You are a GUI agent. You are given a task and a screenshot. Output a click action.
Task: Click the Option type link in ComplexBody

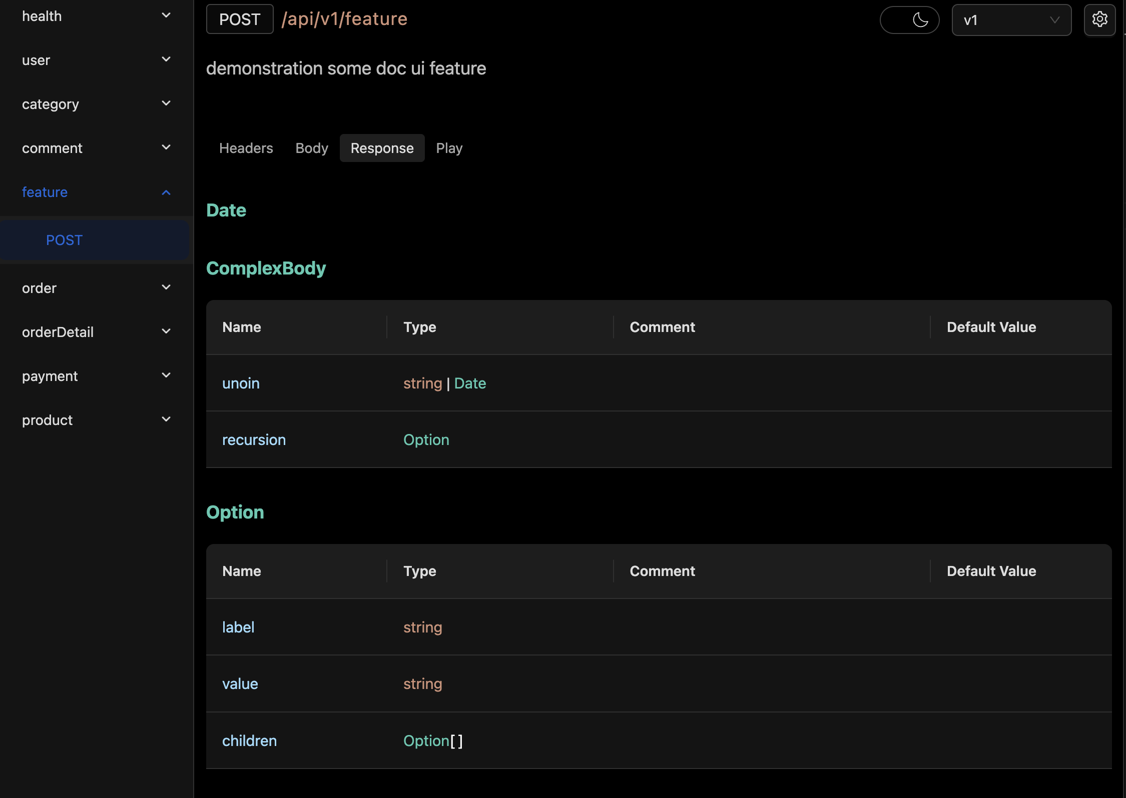point(426,439)
